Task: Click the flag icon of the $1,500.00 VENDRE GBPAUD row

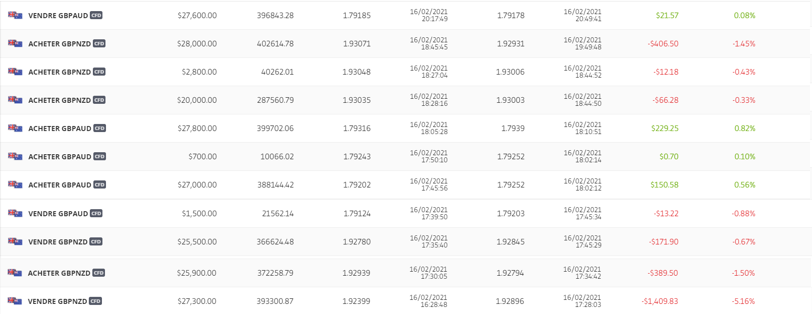Action: pyautogui.click(x=15, y=213)
